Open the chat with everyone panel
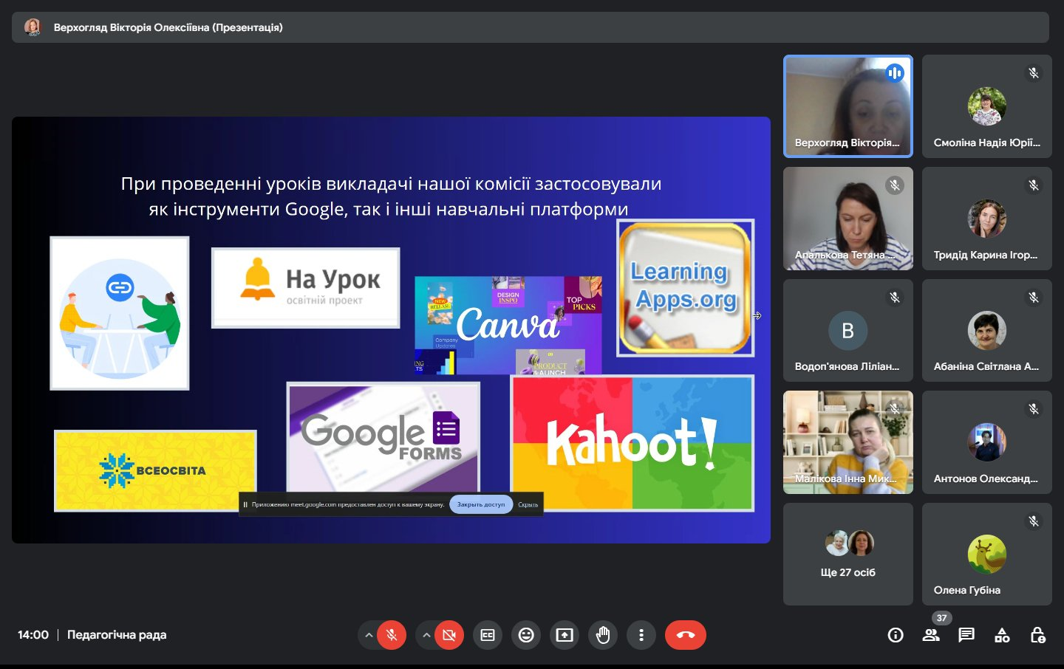 click(x=966, y=635)
